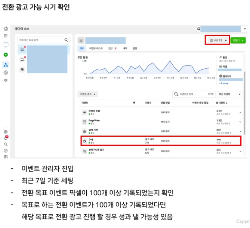Open the help question mark icon
The width and height of the screenshot is (250, 228).
tap(6, 151)
